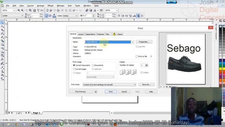Click the Print Preview button

[x=81, y=92]
